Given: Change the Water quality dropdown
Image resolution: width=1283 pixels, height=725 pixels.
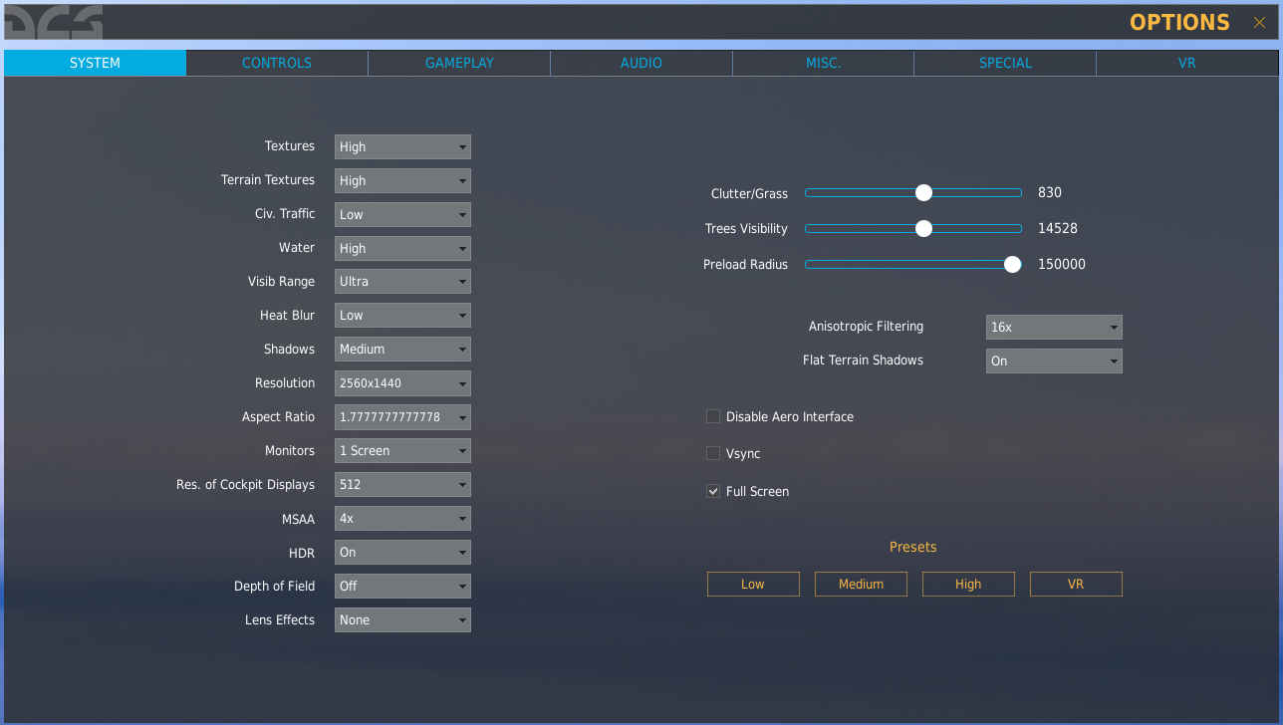Looking at the screenshot, I should (x=402, y=249).
